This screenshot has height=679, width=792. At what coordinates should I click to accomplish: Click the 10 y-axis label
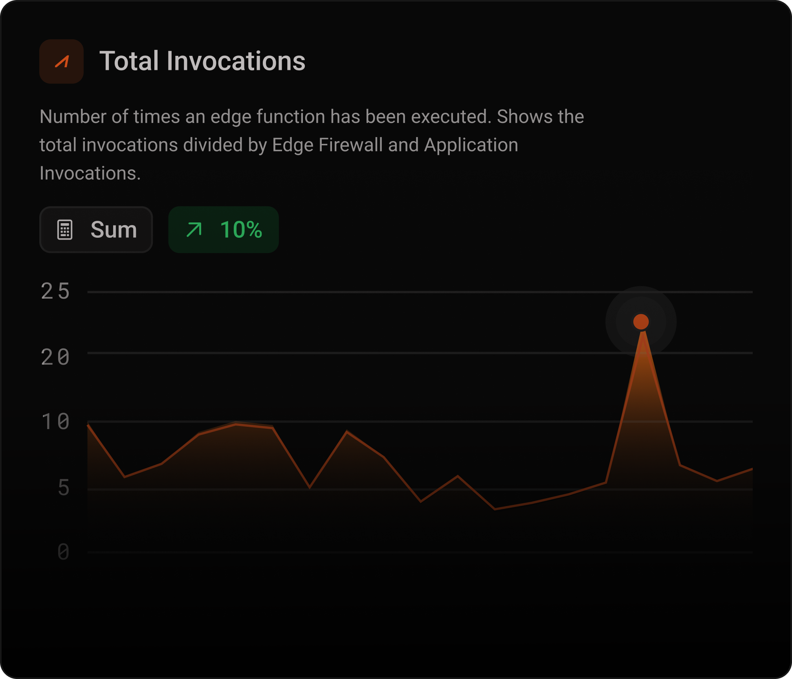coord(55,422)
